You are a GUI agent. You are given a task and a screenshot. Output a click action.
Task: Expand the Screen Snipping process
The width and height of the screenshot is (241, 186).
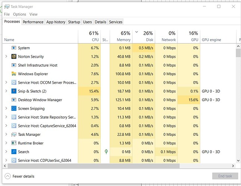(x=6, y=108)
